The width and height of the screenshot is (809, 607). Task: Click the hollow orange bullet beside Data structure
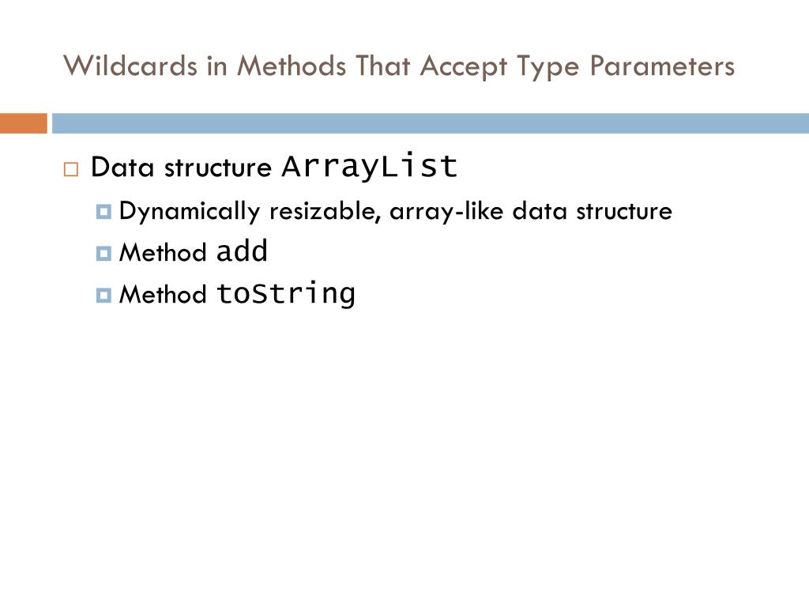click(x=71, y=169)
